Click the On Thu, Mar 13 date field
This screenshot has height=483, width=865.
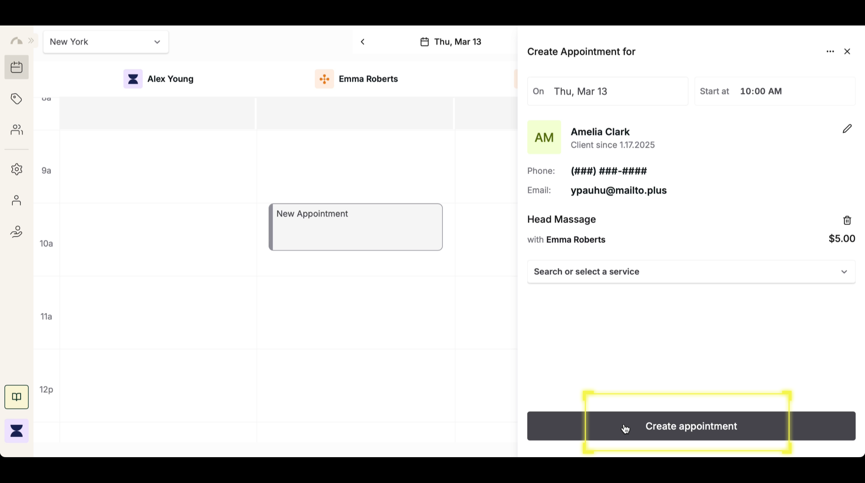click(607, 91)
